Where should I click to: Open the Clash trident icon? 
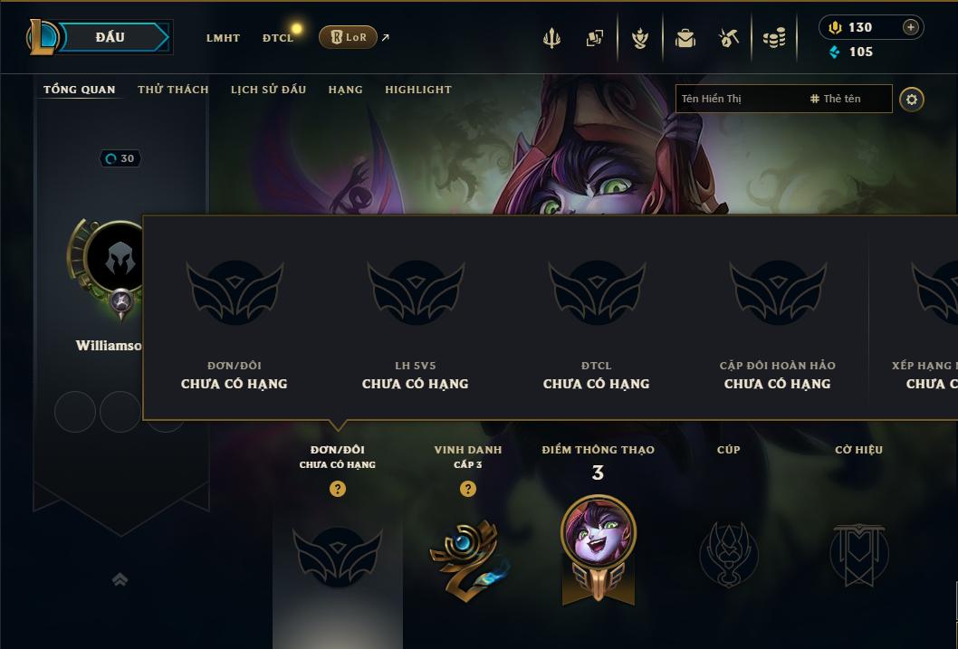551,38
